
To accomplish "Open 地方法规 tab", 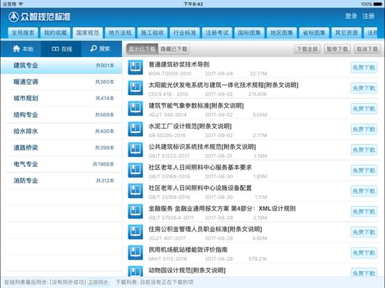I will 120,33.
